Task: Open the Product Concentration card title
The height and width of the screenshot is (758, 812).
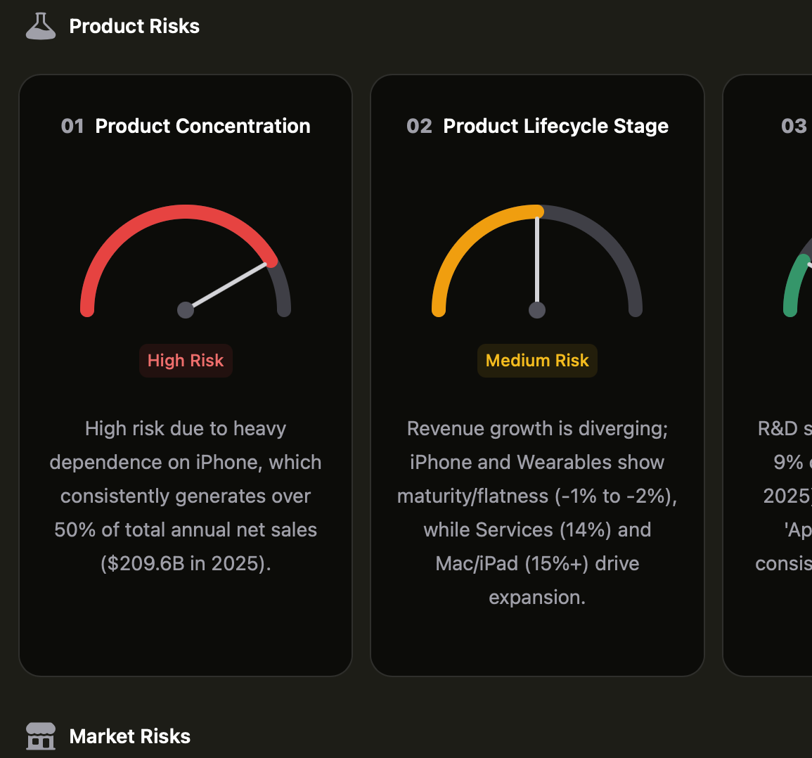Action: [x=202, y=127]
